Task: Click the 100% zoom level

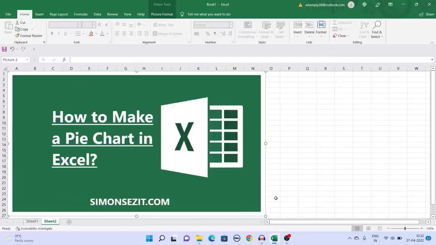Action: click(430, 229)
